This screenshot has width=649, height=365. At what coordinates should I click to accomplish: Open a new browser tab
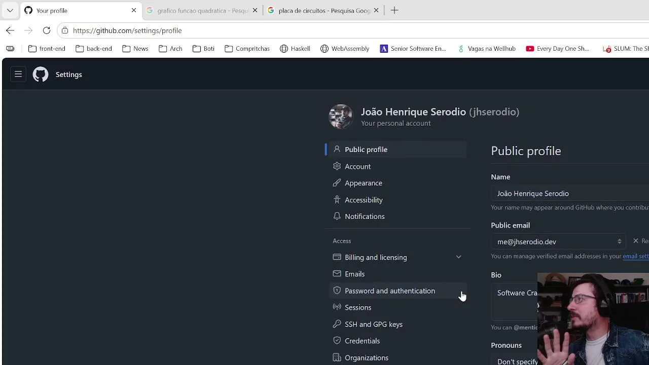click(394, 10)
